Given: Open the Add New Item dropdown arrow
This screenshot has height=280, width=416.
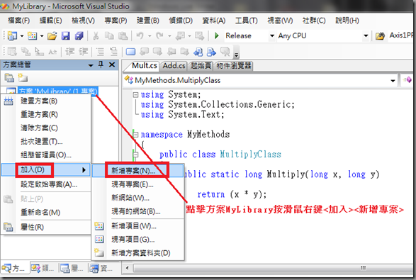Looking at the screenshot, I should tap(42, 36).
